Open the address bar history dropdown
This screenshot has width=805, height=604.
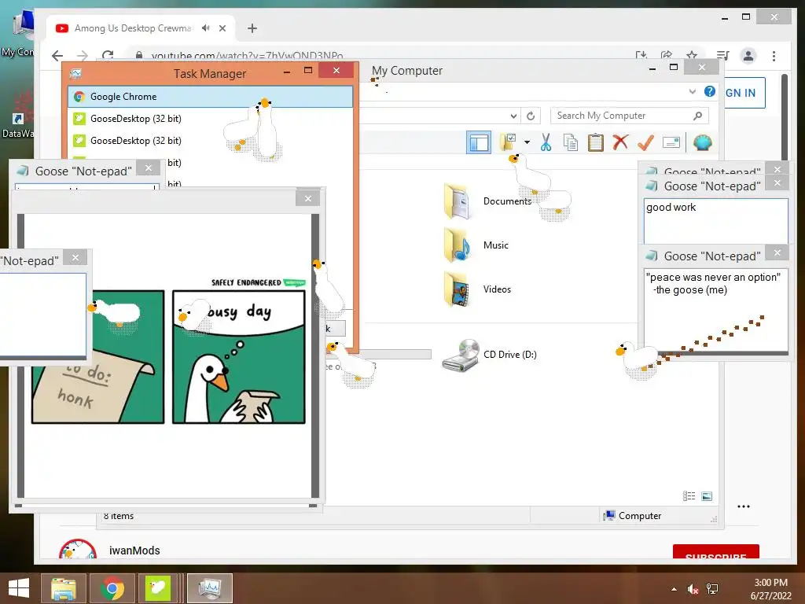[513, 116]
